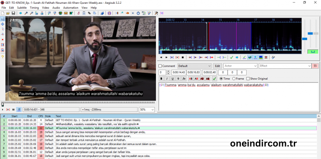
Task: Select subtitle row 6 about Al-Fatihah
Action: coord(159,140)
